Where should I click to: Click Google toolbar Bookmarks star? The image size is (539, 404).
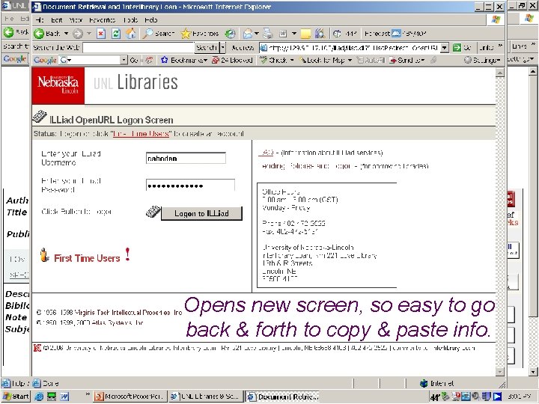pyautogui.click(x=164, y=60)
